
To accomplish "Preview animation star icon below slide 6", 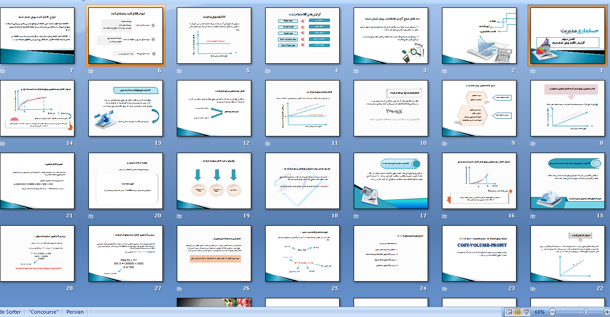I will click(x=91, y=71).
